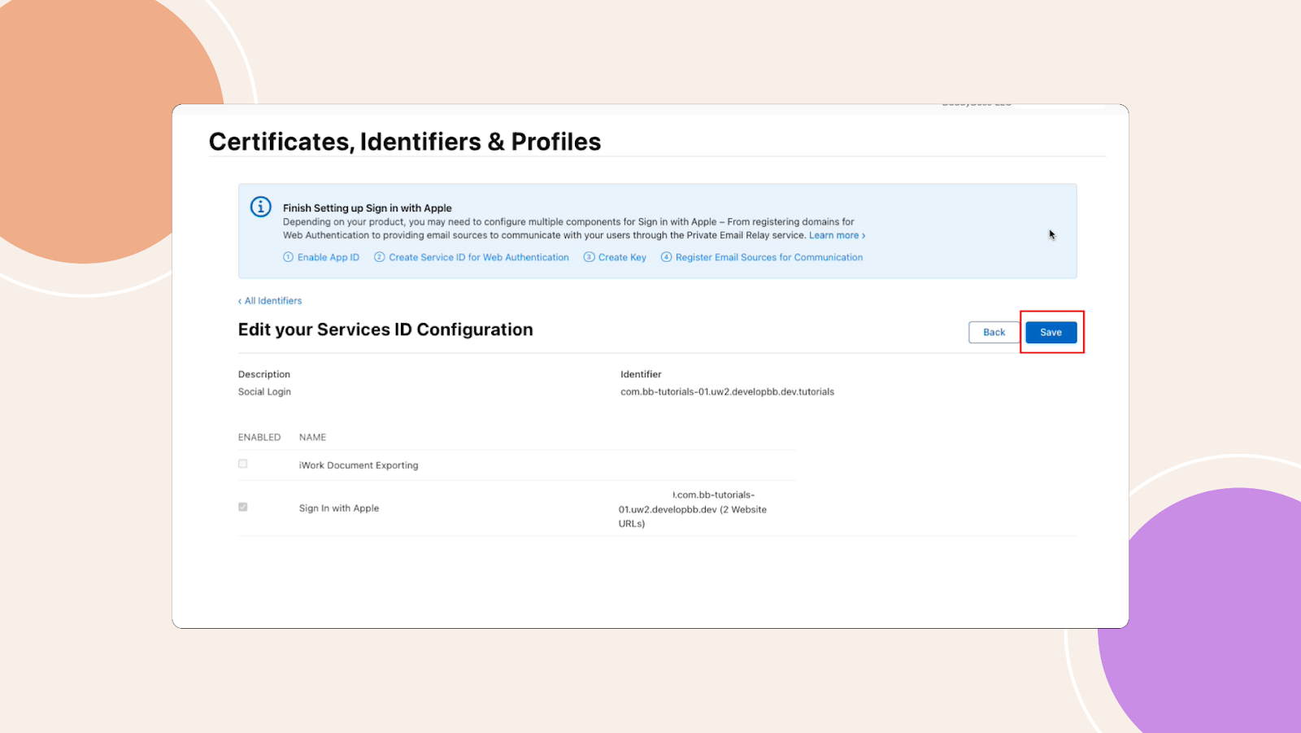Click the blue info icon in the banner

pyautogui.click(x=260, y=207)
